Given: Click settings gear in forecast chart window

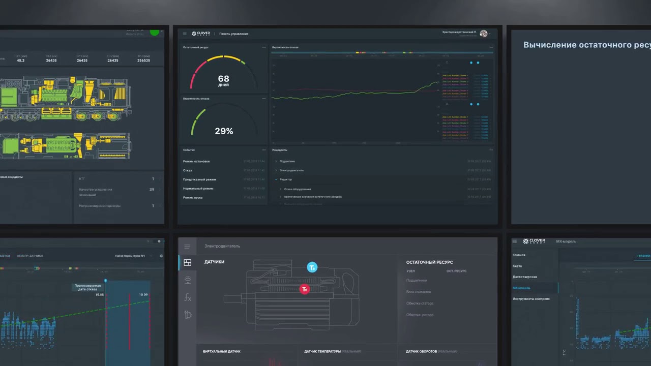Looking at the screenshot, I should [161, 256].
